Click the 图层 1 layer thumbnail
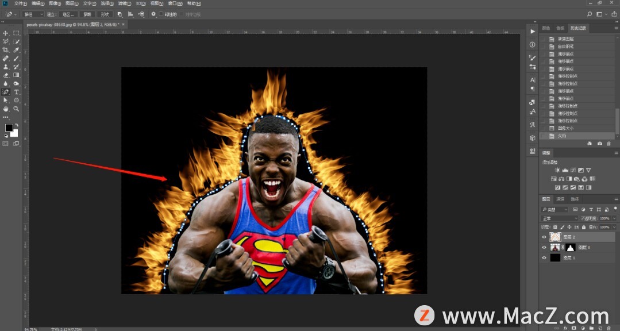 click(555, 258)
